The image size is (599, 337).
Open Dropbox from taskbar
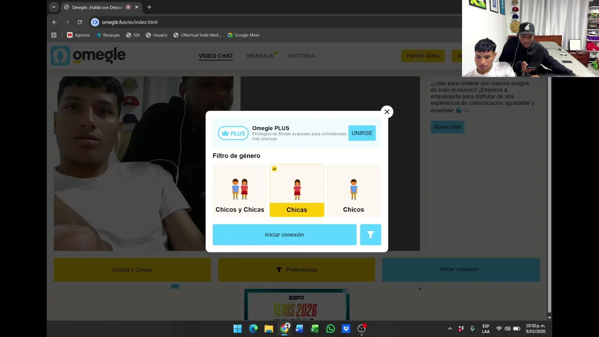[346, 329]
